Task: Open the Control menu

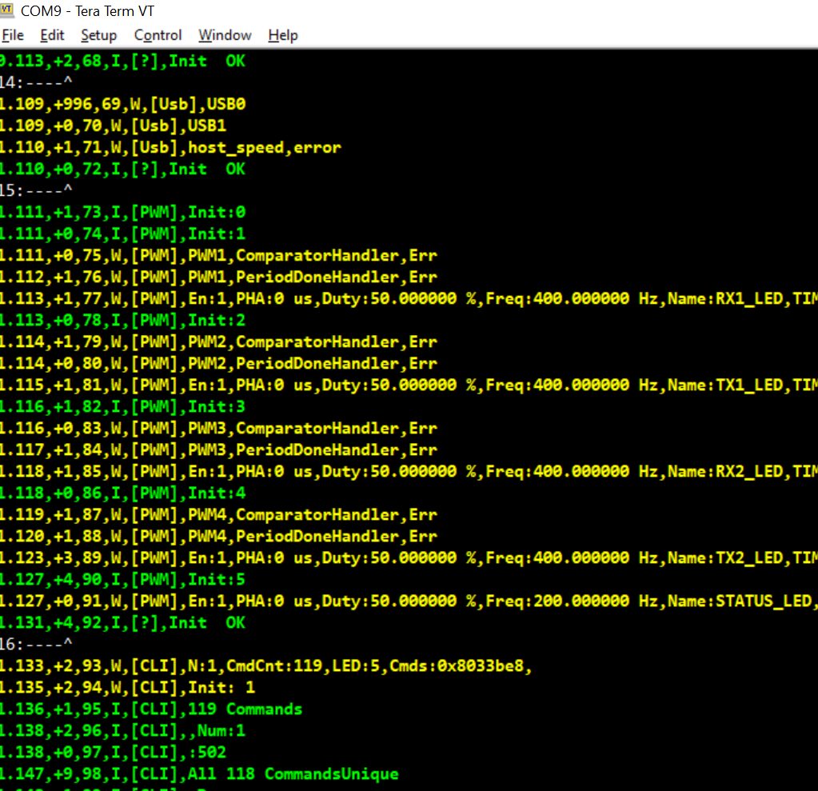Action: click(x=158, y=35)
